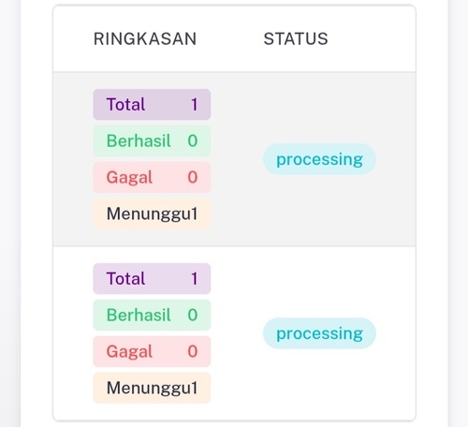Screen dimensions: 468x427
Task: Sort by the STATUS column header
Action: tap(296, 39)
